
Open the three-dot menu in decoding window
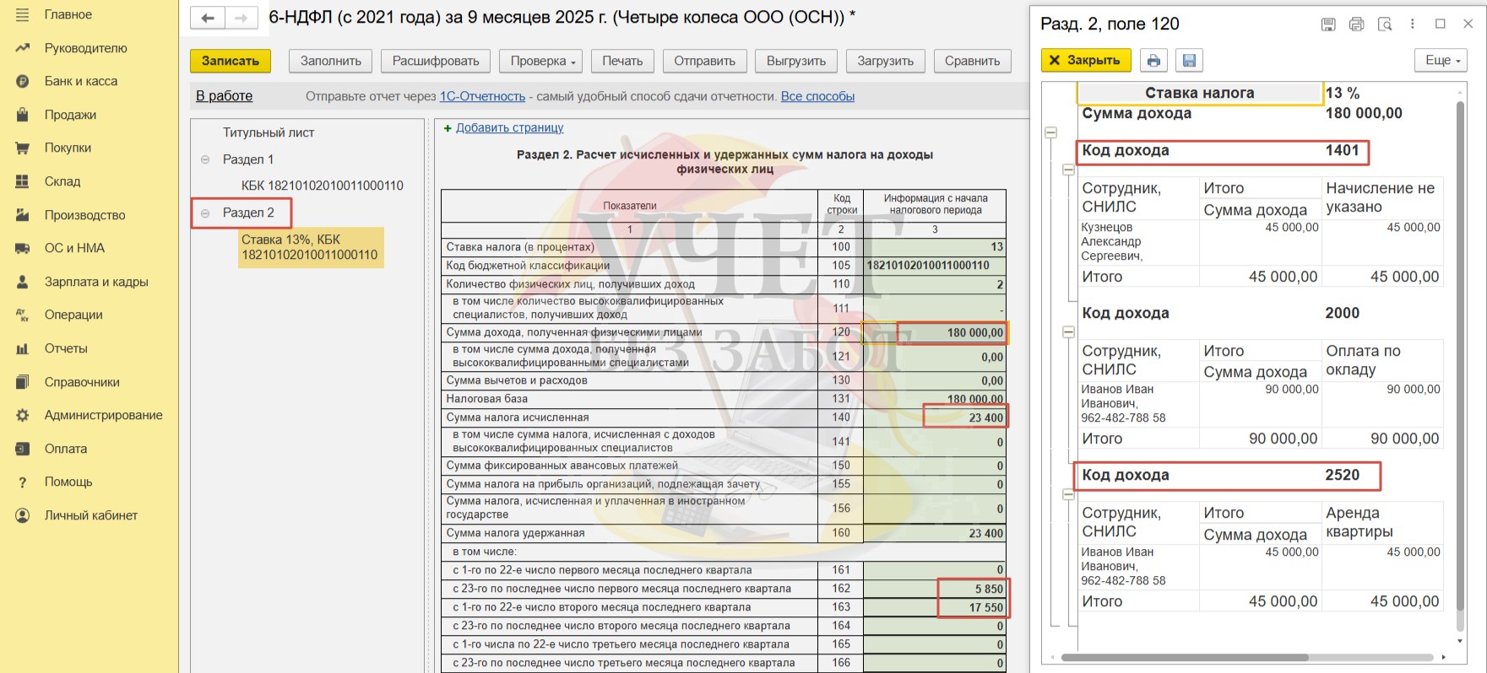click(1413, 24)
